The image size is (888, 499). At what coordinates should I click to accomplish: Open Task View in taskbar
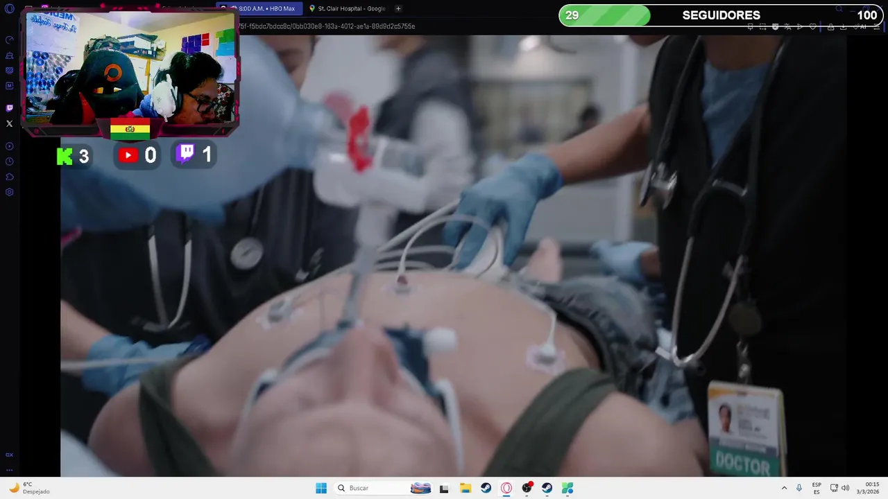coord(444,488)
